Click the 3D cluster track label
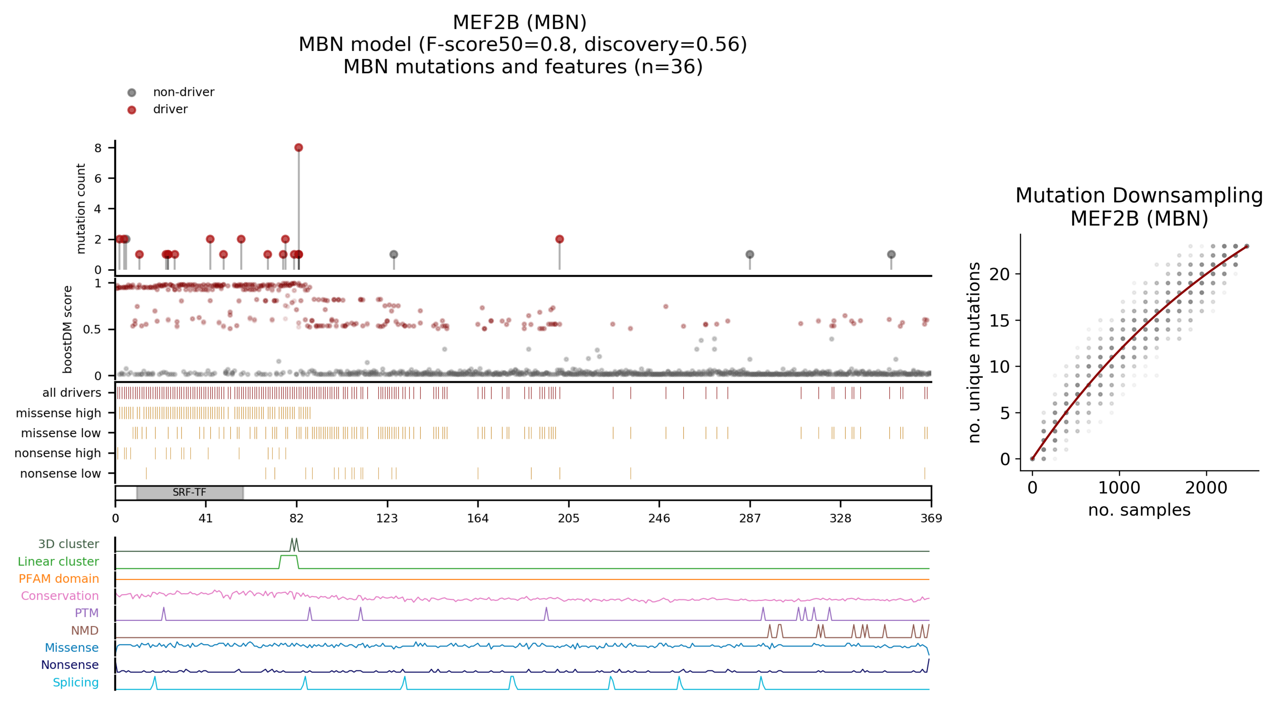This screenshot has width=1274, height=706. click(x=69, y=544)
